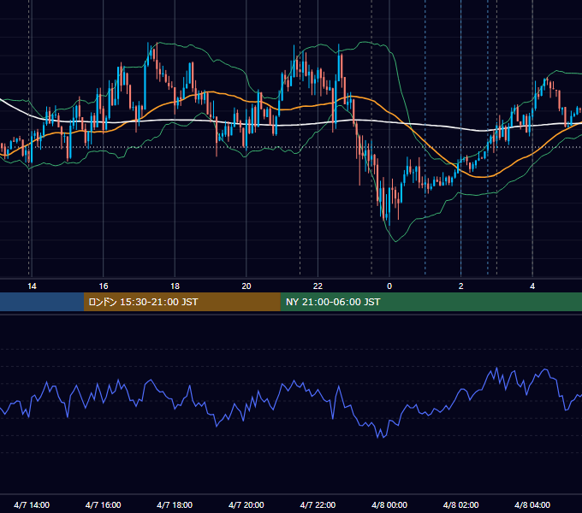This screenshot has height=513, width=582.
Task: Click the 4/8 02:00 label on indicator axis
Action: click(460, 504)
